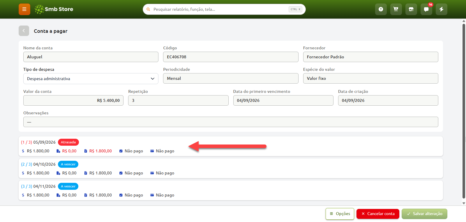Open the shopping cart icon

(396, 9)
